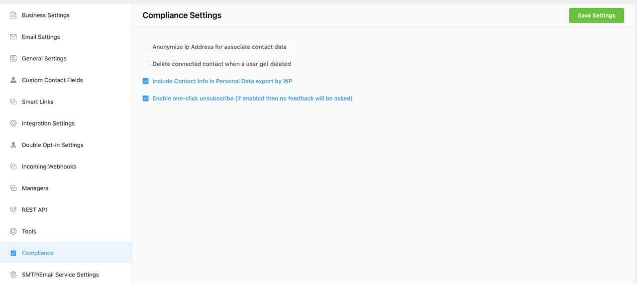Click Enable one-click unsubscribe label text

(252, 99)
